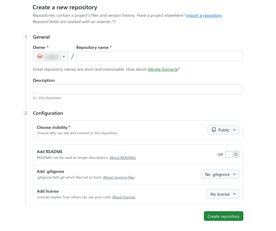Screen dimensions: 276x231
Task: Click into the Description text field
Action: [138, 89]
